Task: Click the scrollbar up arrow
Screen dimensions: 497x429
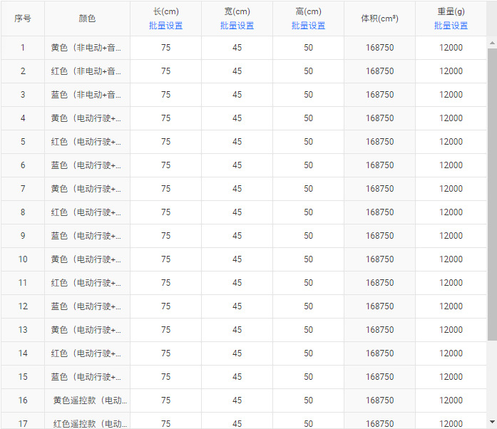Action: [x=492, y=43]
